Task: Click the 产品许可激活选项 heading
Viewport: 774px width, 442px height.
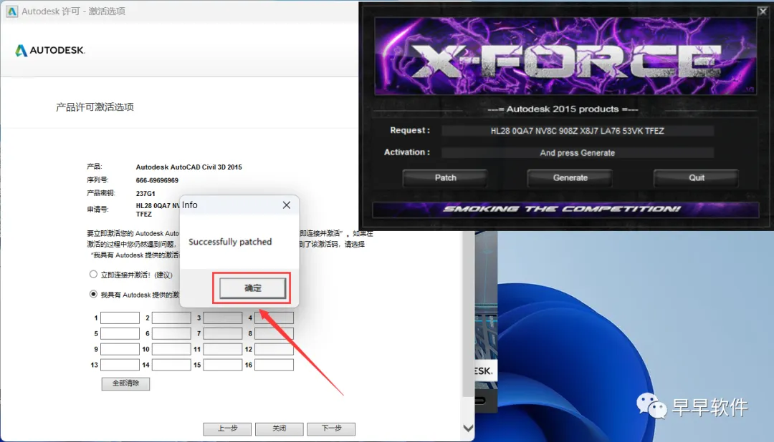Action: pos(95,107)
